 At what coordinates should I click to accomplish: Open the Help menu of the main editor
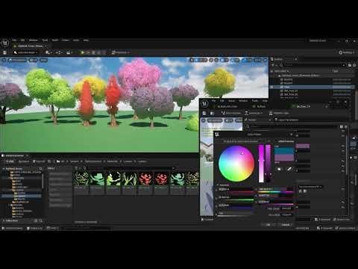tap(86, 40)
